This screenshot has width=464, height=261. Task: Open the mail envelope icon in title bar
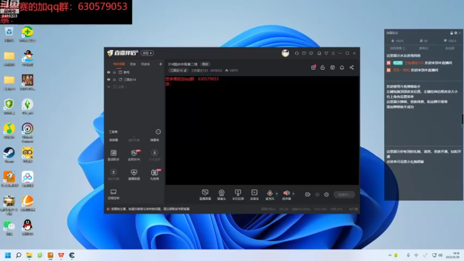tap(304, 53)
